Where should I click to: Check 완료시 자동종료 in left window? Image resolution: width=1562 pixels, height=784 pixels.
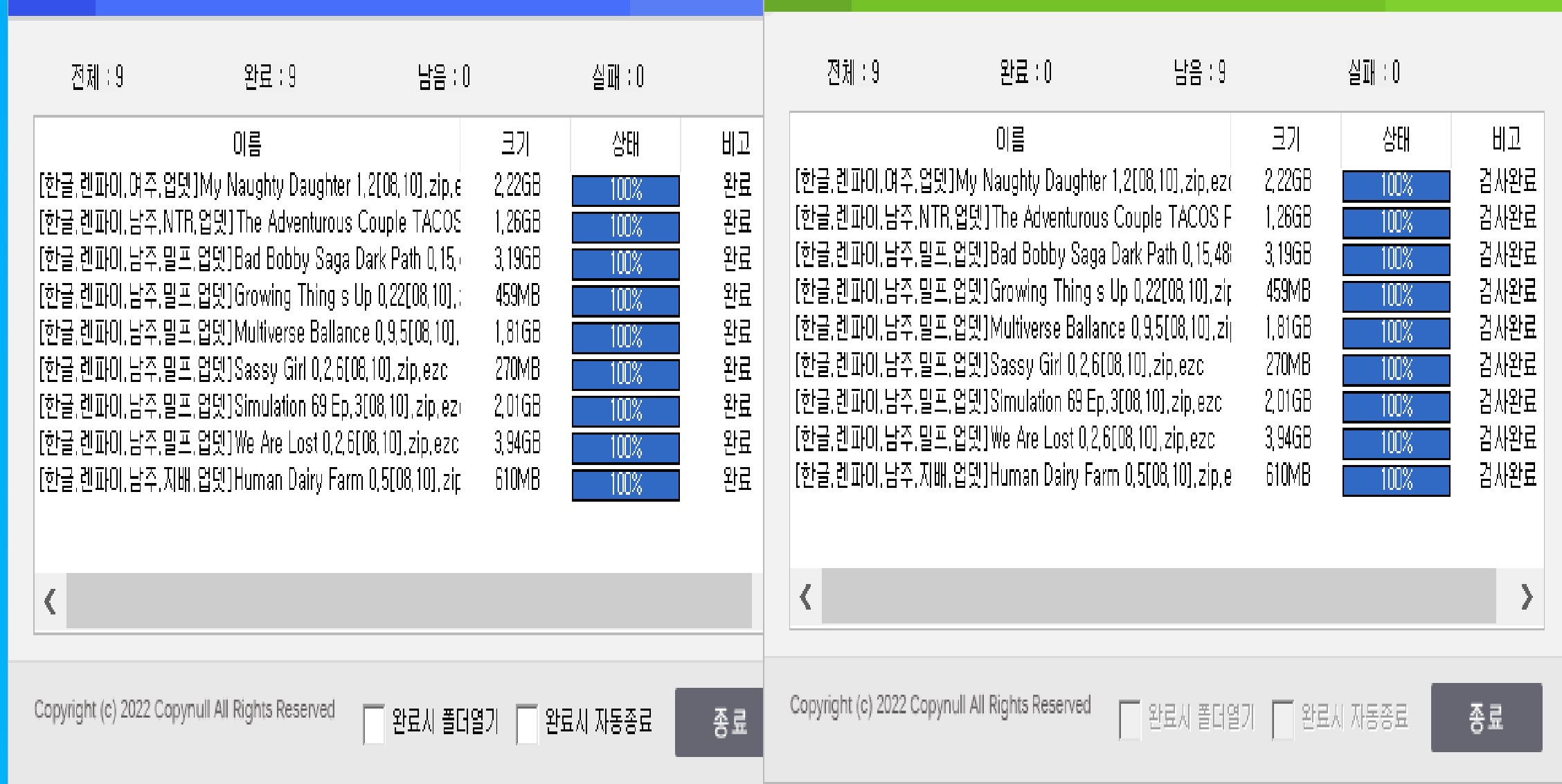pyautogui.click(x=527, y=724)
